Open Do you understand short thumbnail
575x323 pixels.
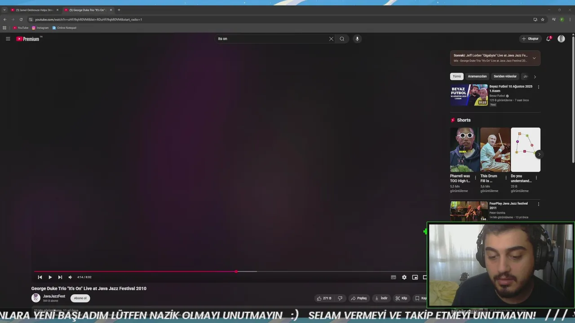526,150
